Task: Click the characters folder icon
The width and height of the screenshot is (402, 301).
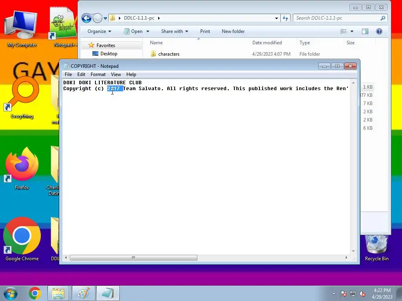Action: pyautogui.click(x=153, y=54)
